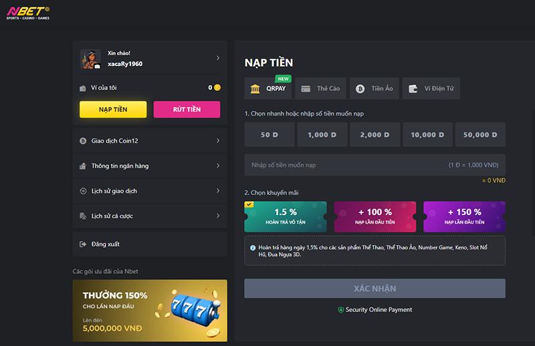Click the user avatar picture

[x=90, y=59]
